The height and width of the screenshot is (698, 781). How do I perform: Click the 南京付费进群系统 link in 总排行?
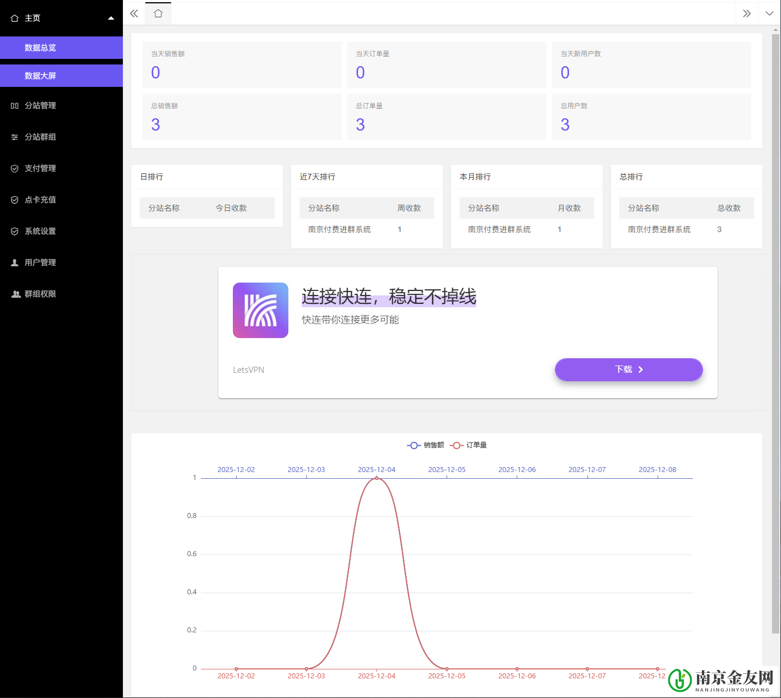coord(659,229)
